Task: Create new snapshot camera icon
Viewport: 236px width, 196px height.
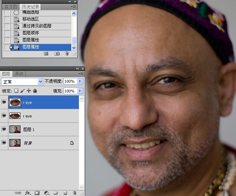Action: point(57,54)
